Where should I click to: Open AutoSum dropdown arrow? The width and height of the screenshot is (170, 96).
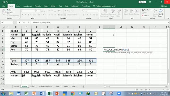[152, 10]
